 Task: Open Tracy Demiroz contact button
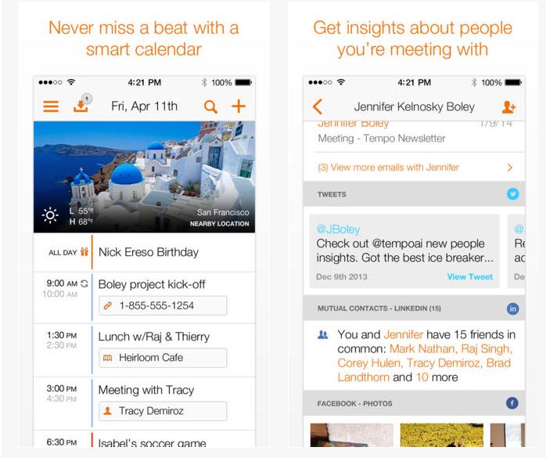coord(163,411)
